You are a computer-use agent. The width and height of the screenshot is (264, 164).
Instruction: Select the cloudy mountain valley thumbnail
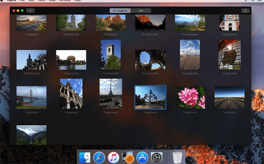coord(32,135)
